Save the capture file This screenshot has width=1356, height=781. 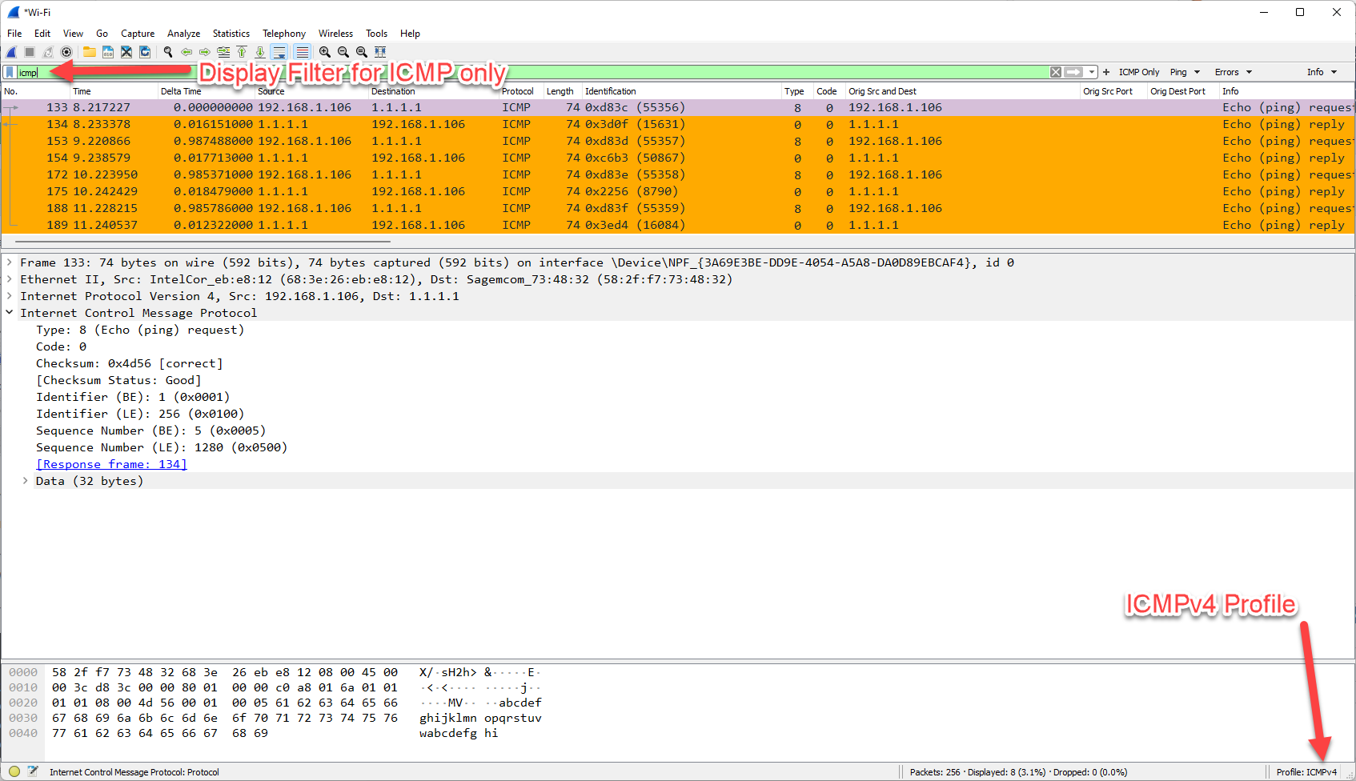(x=107, y=51)
